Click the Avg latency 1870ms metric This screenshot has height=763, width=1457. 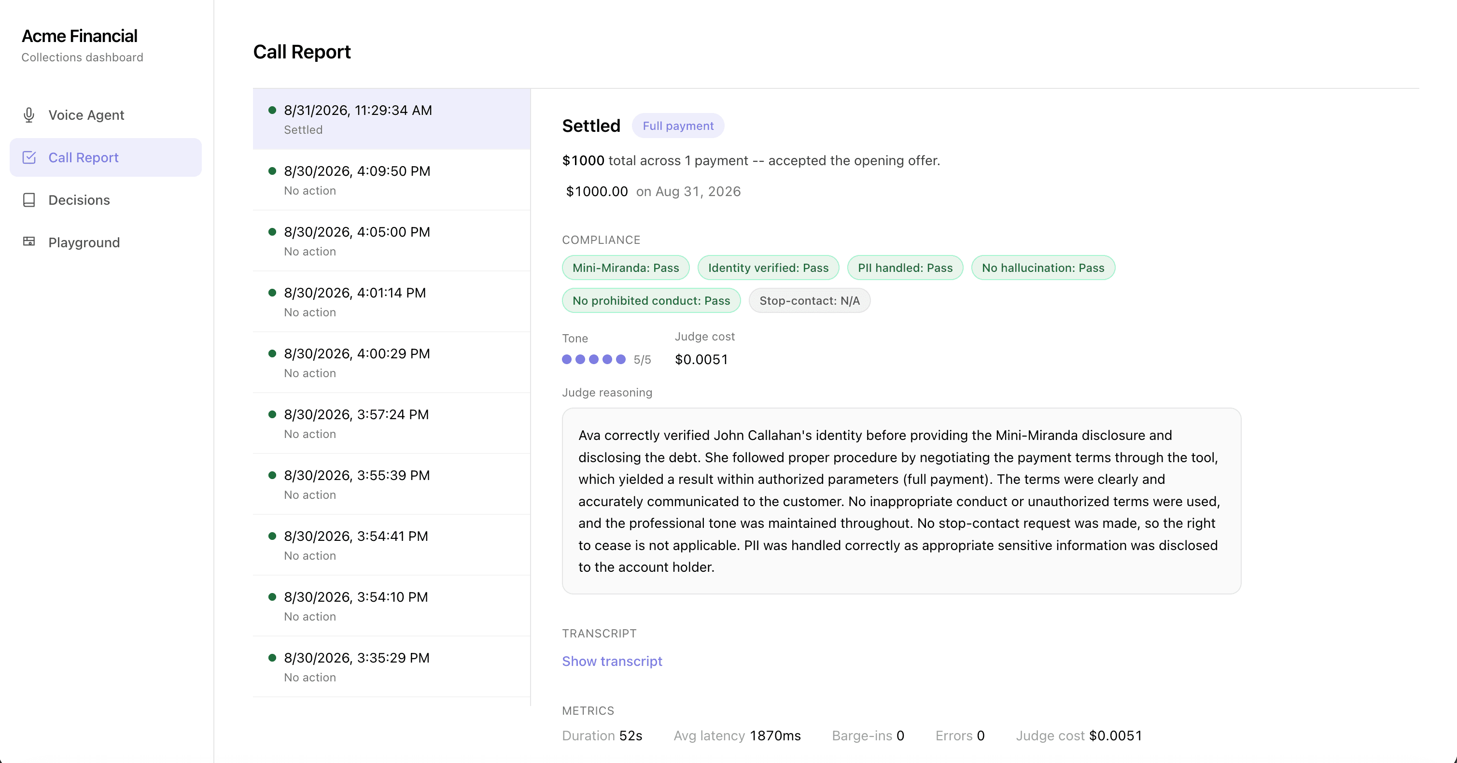point(737,736)
